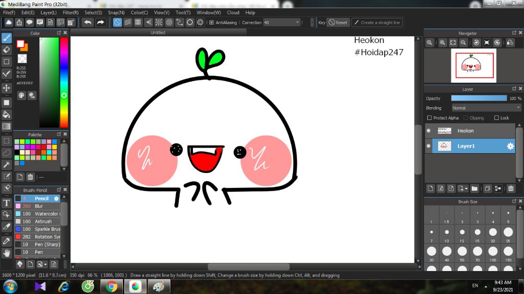Open the Blending mode dropdown
The image size is (524, 294).
pos(486,108)
